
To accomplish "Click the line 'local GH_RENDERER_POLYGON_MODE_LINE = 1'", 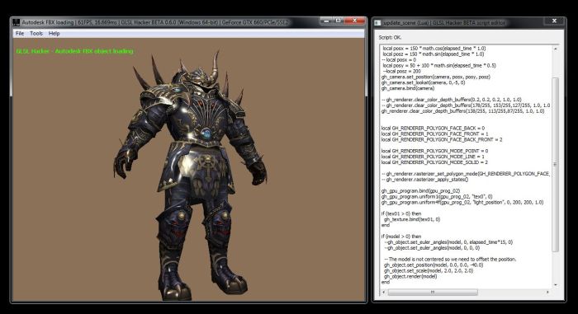I will click(x=433, y=157).
